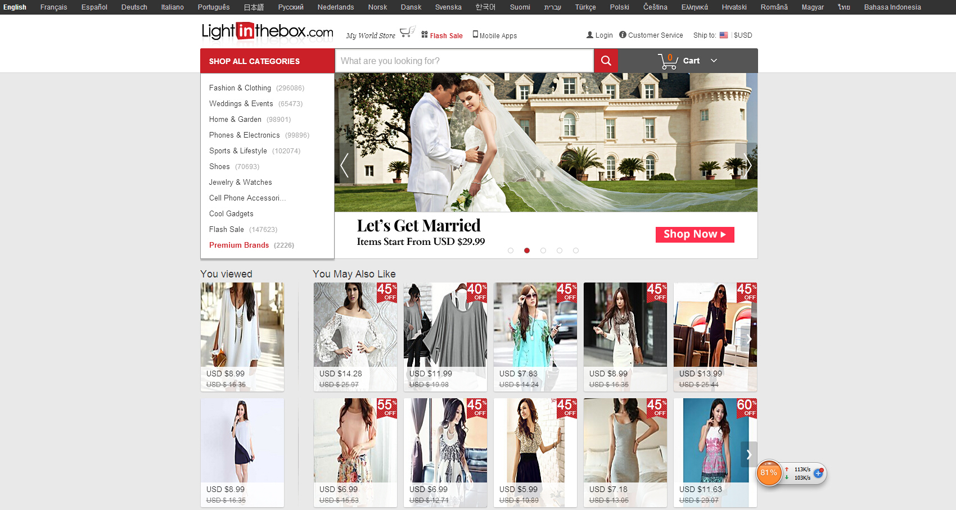
Task: Open the Customer Service link
Action: tap(655, 35)
